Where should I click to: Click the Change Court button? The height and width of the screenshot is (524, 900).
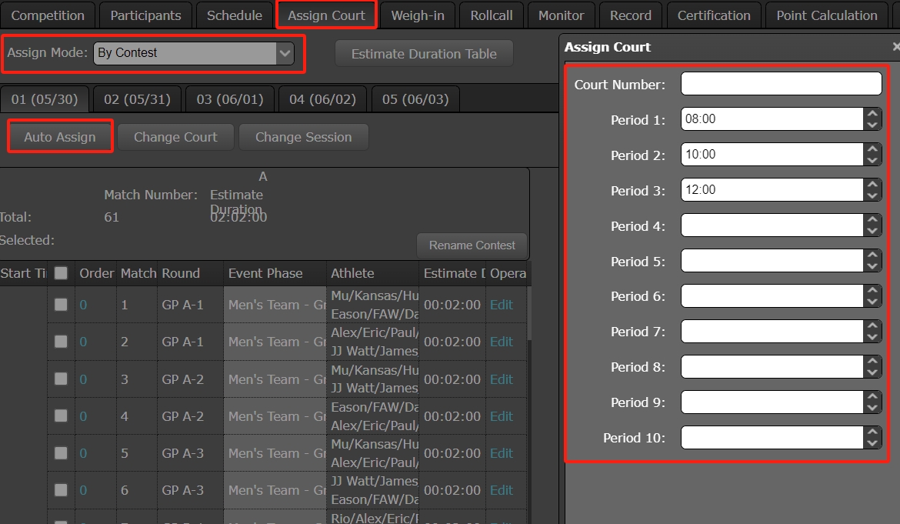[175, 137]
